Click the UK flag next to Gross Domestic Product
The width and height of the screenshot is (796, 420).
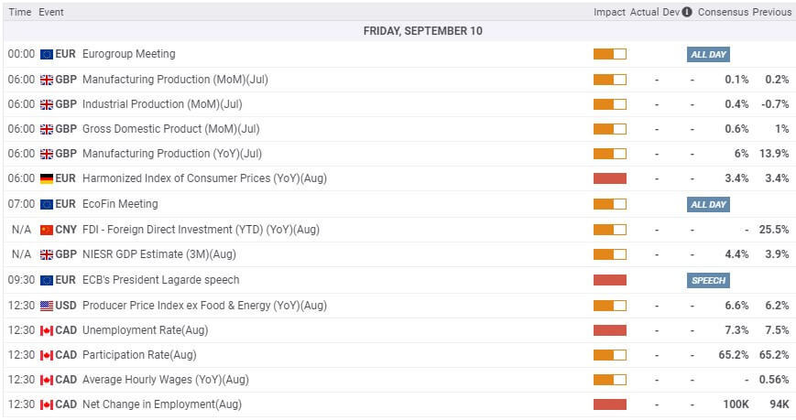[47, 129]
